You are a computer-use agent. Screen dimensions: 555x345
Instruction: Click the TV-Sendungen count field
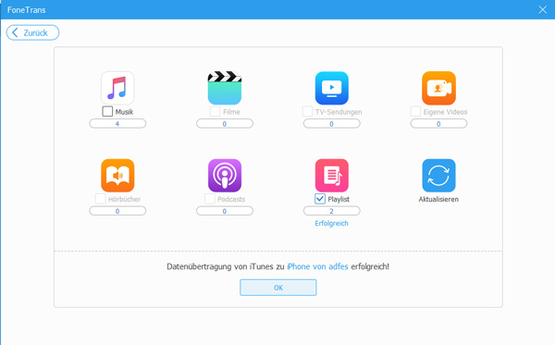coord(332,124)
